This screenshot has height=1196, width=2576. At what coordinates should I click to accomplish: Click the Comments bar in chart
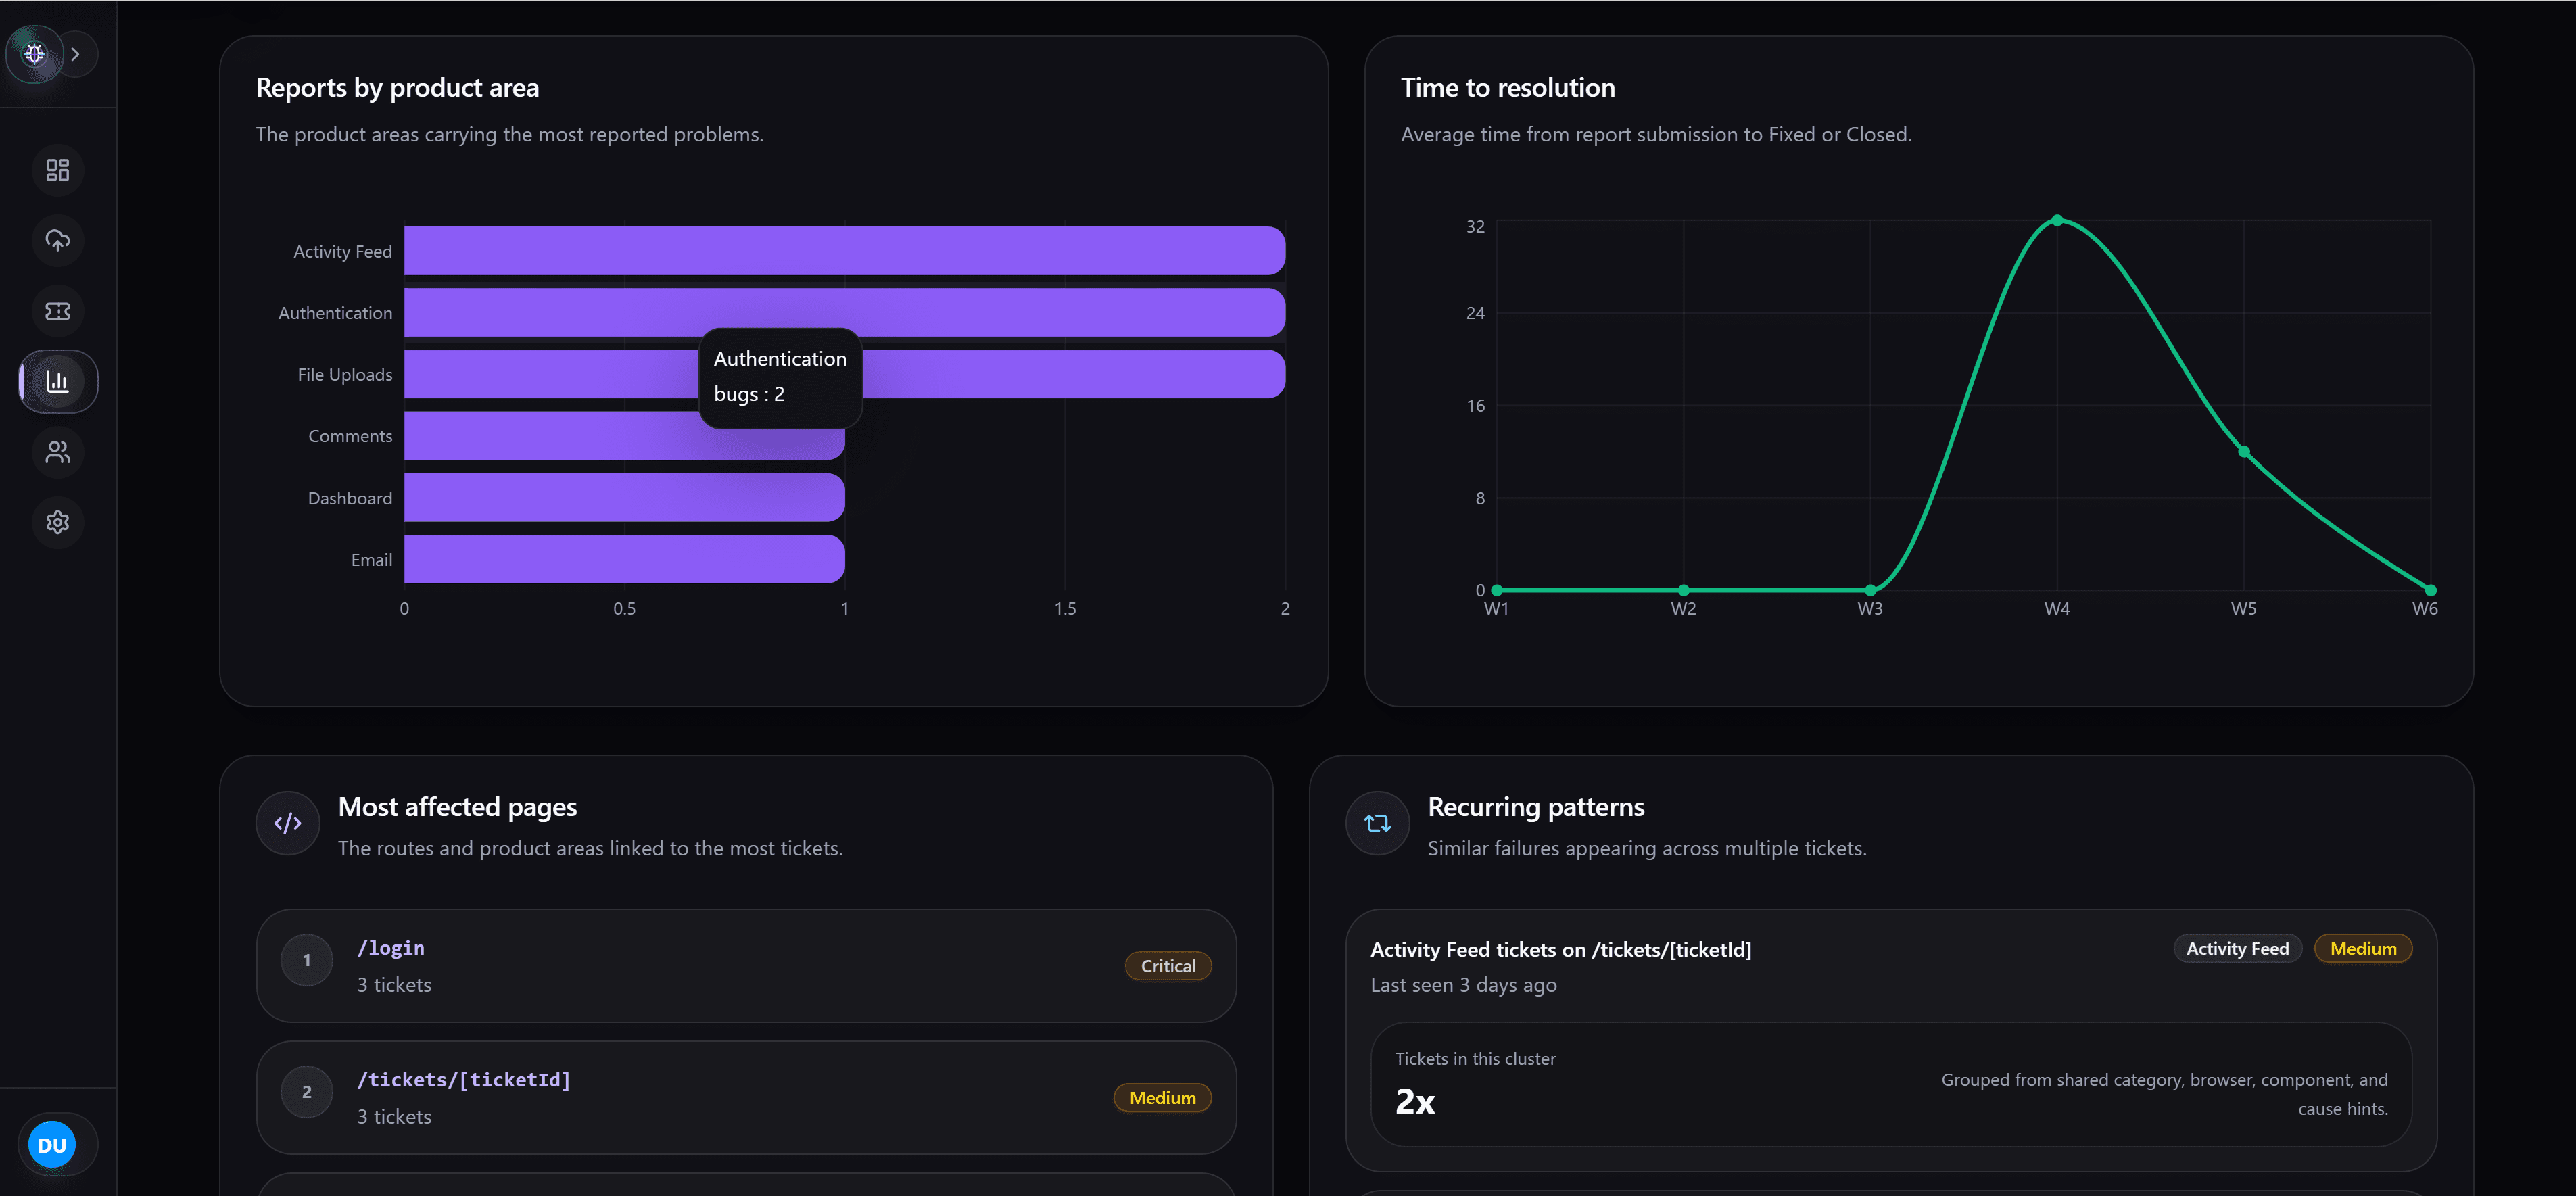(x=624, y=436)
